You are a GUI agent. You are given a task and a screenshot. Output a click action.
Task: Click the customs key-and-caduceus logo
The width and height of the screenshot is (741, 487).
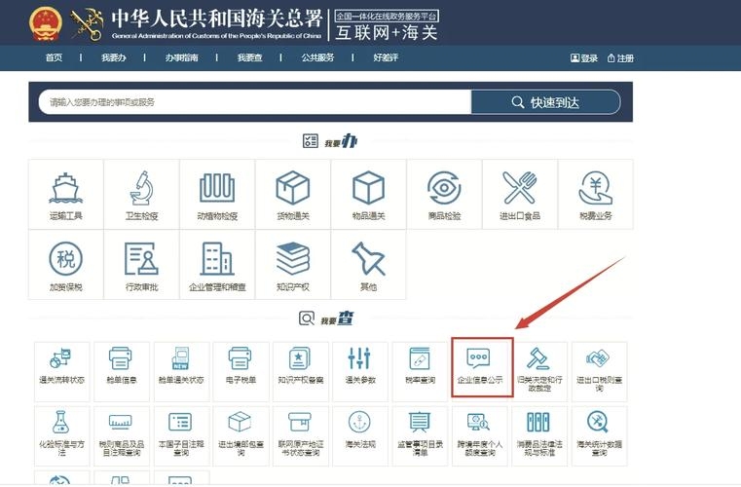pos(87,24)
